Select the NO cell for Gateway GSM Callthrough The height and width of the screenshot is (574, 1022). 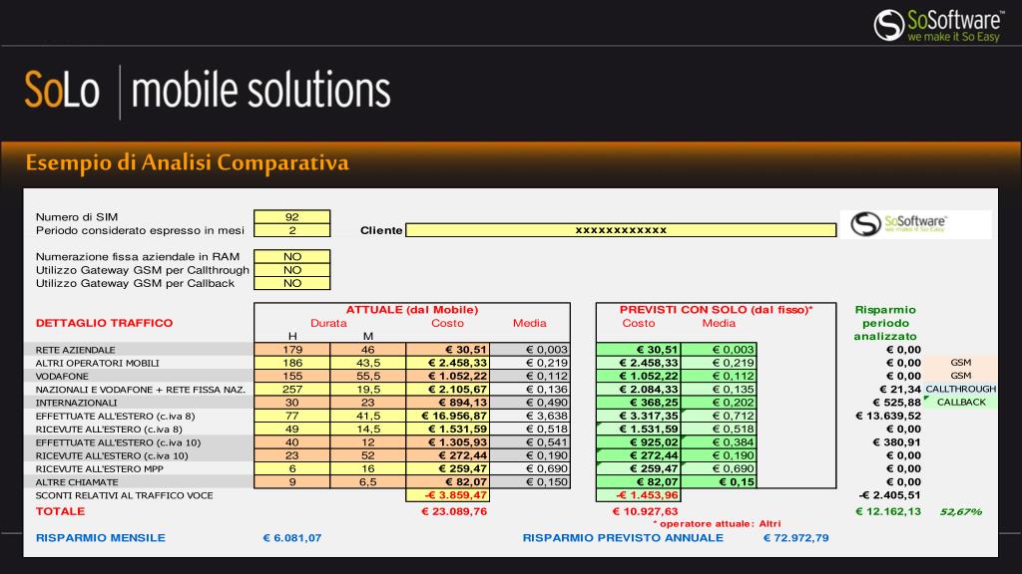point(292,270)
